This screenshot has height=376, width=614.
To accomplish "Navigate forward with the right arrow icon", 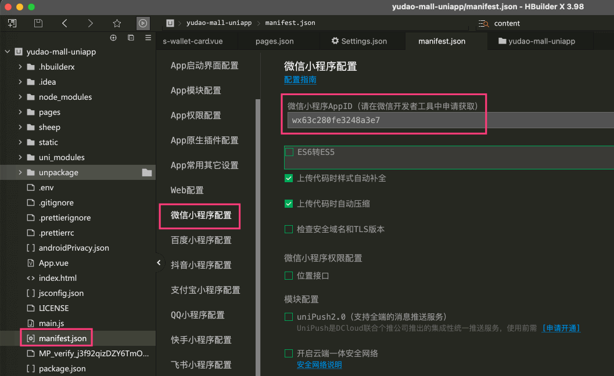I will [x=90, y=23].
